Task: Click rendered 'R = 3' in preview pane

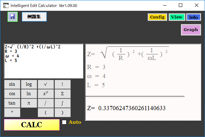Action: [x=96, y=67]
